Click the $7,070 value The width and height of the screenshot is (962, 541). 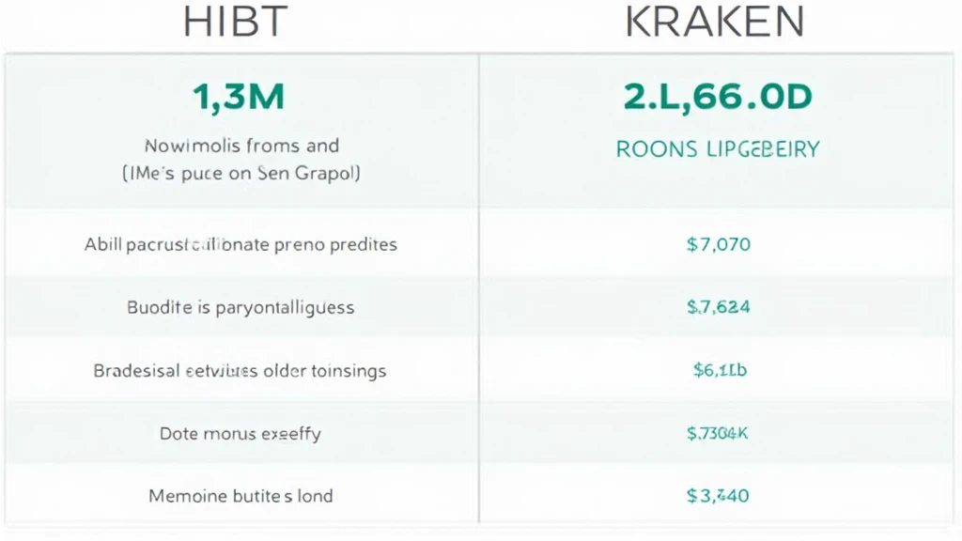click(719, 245)
